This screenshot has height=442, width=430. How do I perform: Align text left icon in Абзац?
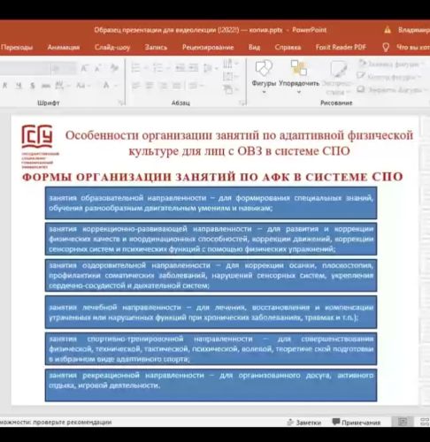pyautogui.click(x=135, y=86)
